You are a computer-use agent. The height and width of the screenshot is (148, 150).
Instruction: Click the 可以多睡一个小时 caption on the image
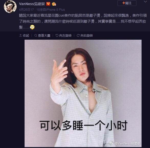click(x=83, y=125)
